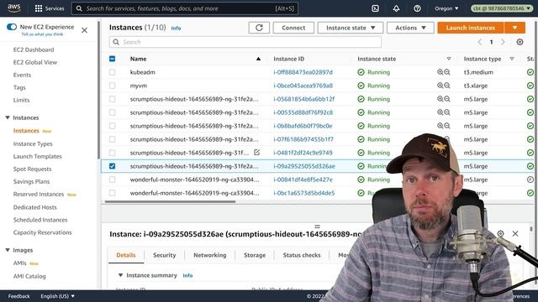
Task: Switch to the Status checks tab
Action: click(302, 255)
